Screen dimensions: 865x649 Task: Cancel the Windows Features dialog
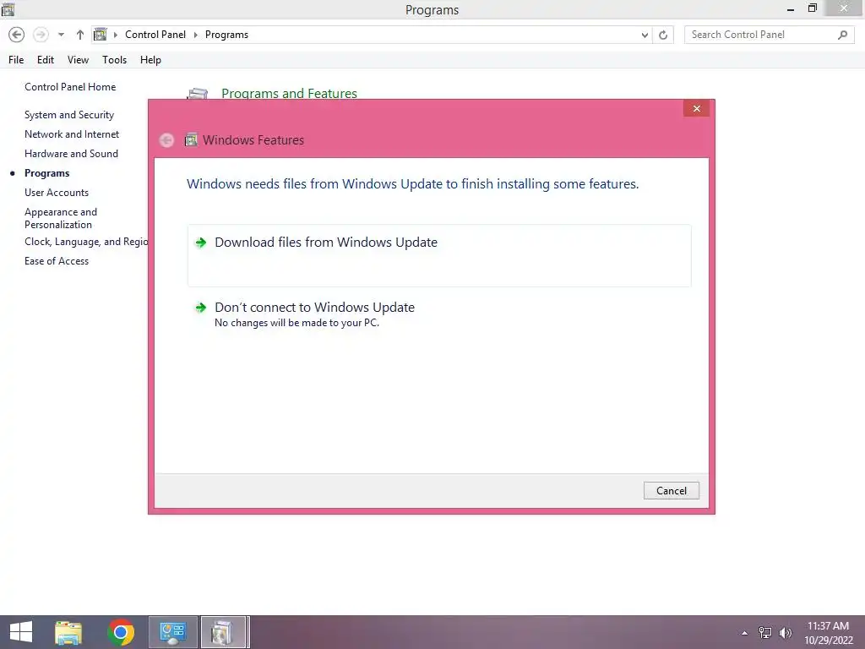click(x=672, y=491)
